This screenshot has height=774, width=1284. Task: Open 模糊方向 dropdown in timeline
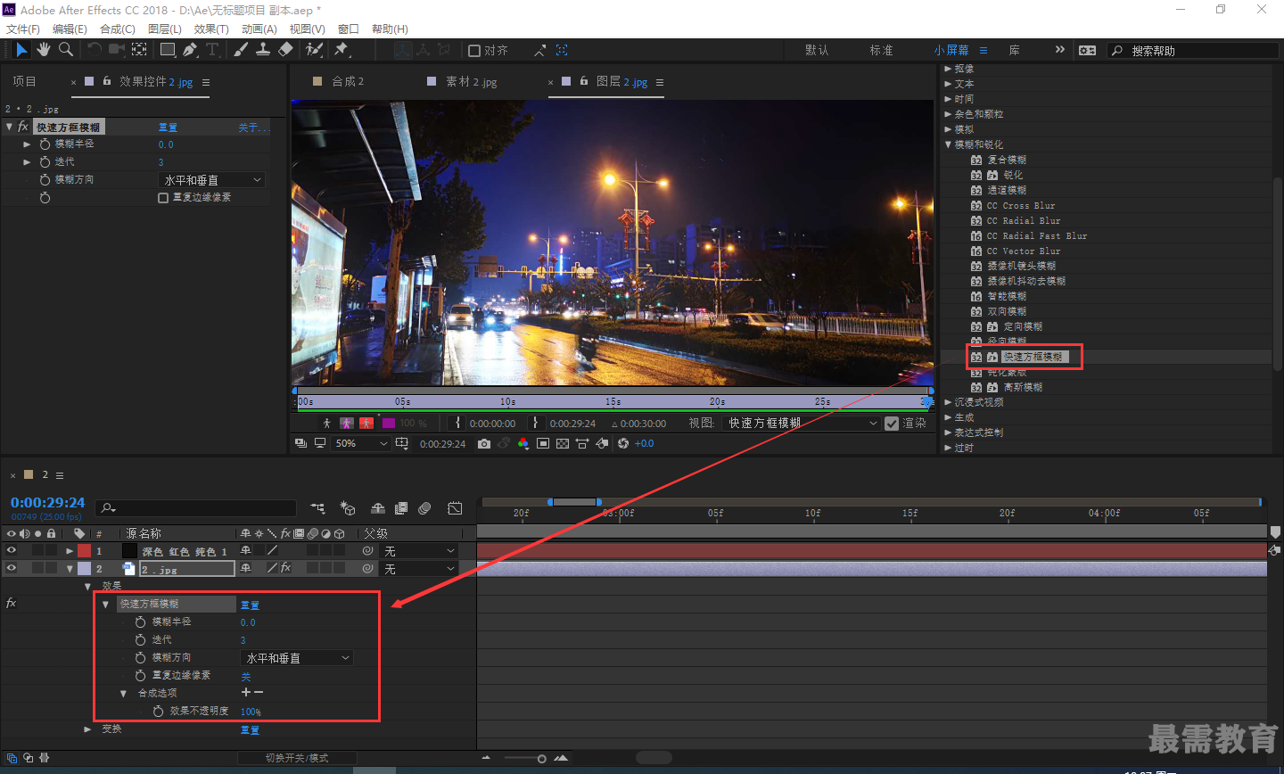coord(297,658)
